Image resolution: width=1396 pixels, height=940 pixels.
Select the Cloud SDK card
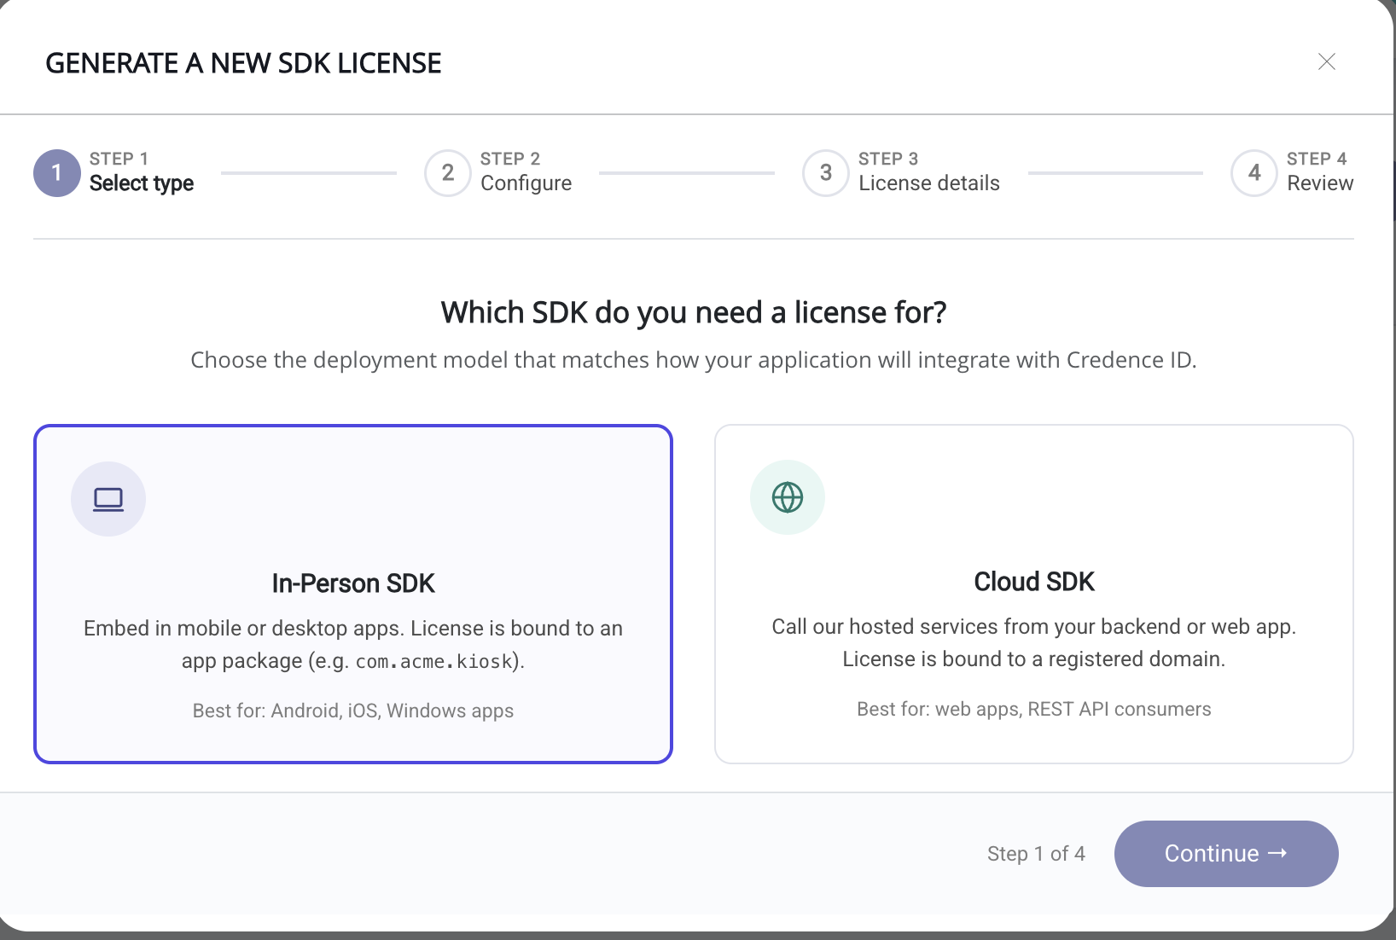1034,594
